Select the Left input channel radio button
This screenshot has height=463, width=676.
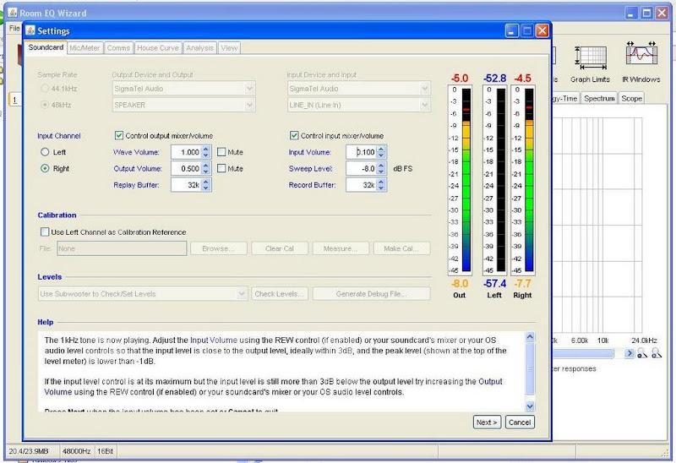point(45,152)
